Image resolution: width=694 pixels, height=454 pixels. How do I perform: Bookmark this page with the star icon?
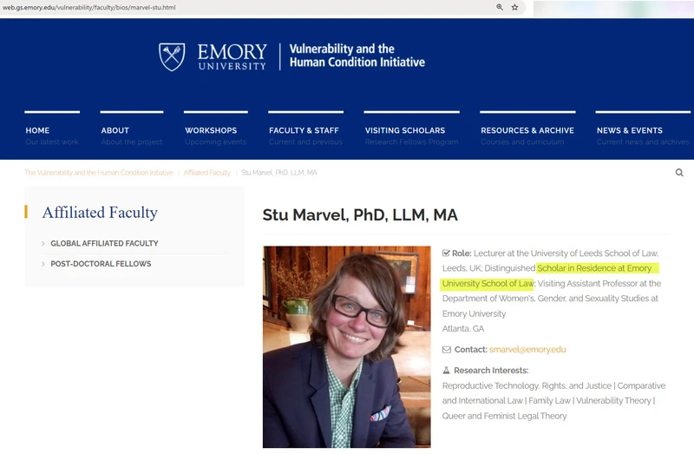coord(514,7)
